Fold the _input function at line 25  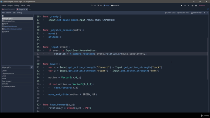pyautogui.click(x=41, y=47)
